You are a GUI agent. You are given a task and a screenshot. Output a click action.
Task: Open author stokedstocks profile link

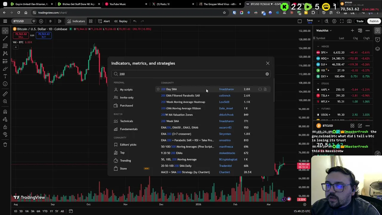227,153
